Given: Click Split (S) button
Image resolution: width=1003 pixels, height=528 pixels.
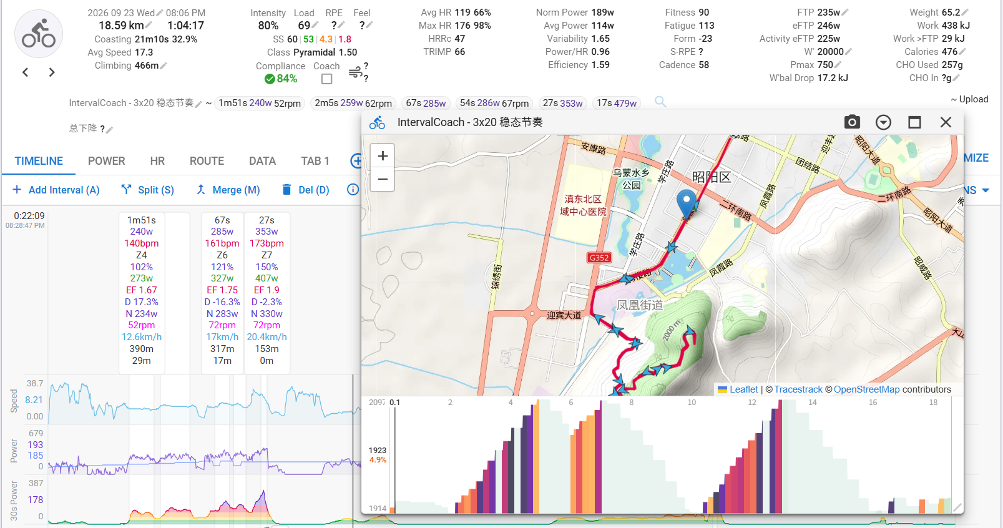Looking at the screenshot, I should tap(148, 190).
